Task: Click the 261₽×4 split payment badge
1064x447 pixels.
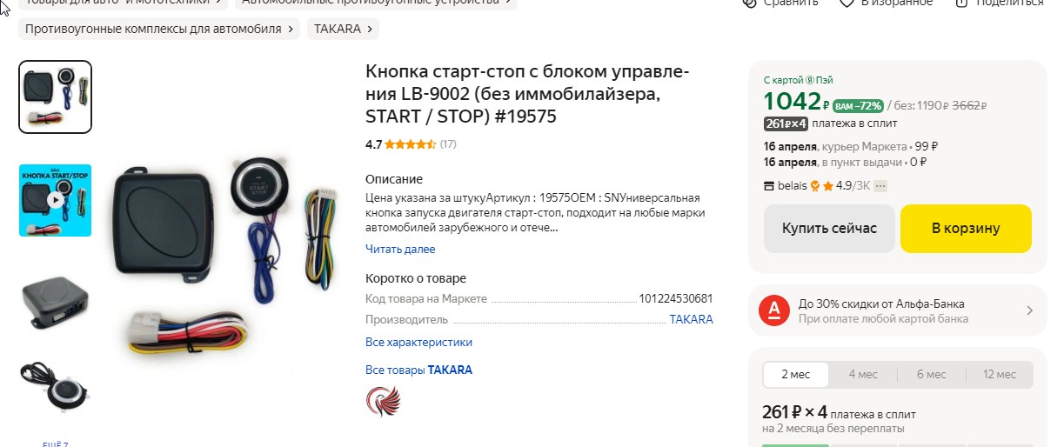Action: pyautogui.click(x=786, y=123)
